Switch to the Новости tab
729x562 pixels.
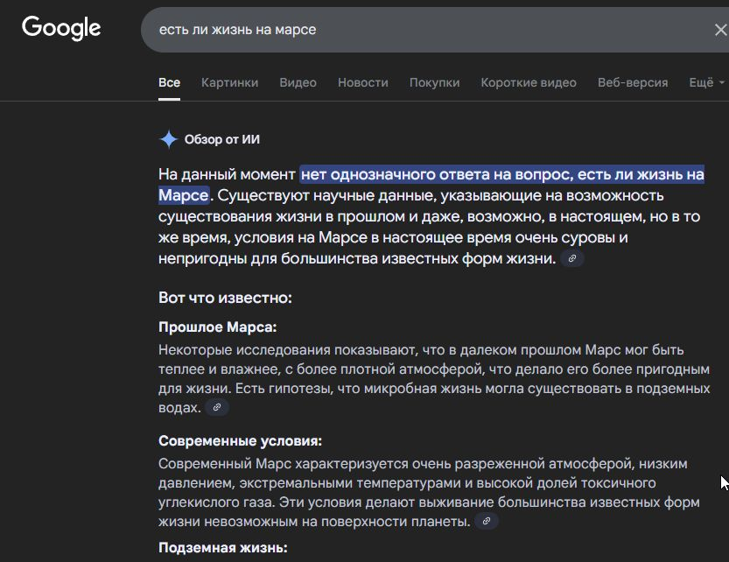click(363, 81)
